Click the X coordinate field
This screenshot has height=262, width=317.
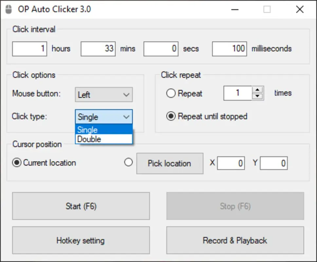231,163
